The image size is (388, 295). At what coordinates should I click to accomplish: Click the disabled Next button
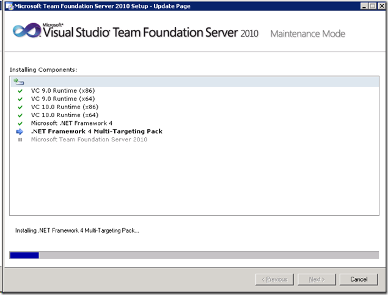(x=315, y=279)
